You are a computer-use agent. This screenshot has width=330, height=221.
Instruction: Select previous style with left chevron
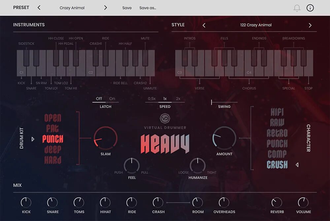[x=204, y=25]
